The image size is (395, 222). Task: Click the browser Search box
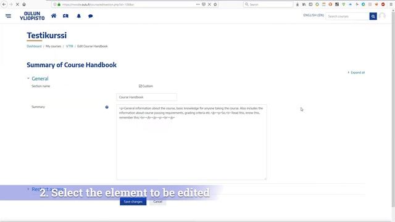pos(268,4)
